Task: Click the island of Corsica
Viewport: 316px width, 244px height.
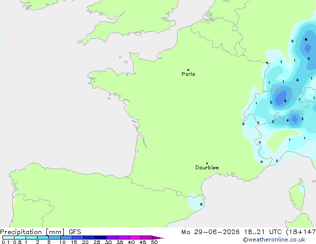Action: tap(298, 195)
